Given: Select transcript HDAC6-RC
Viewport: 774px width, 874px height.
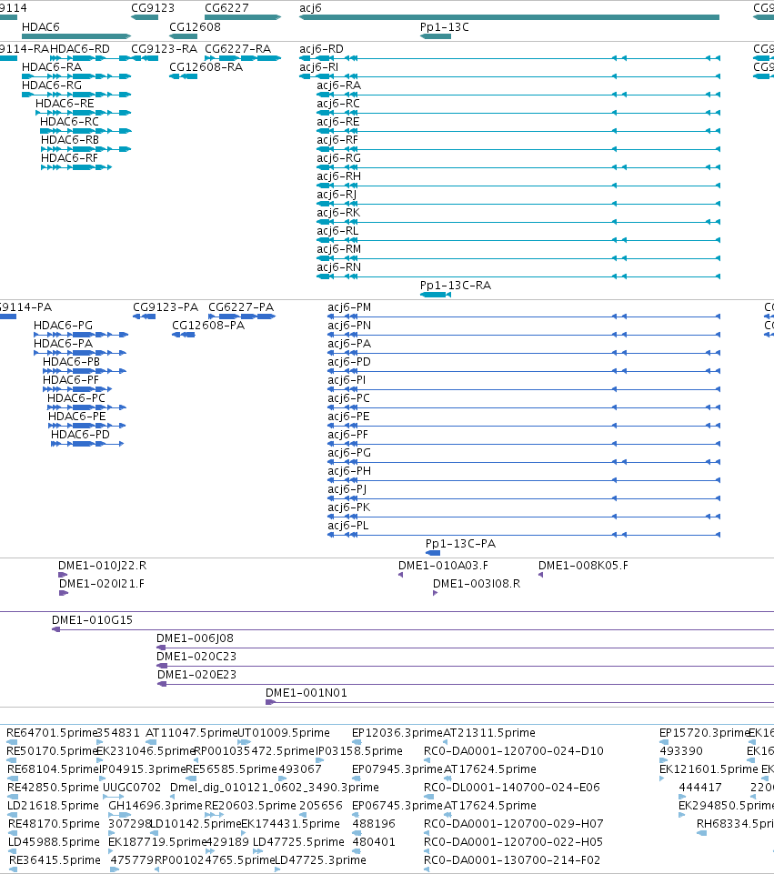Looking at the screenshot, I should (69, 122).
